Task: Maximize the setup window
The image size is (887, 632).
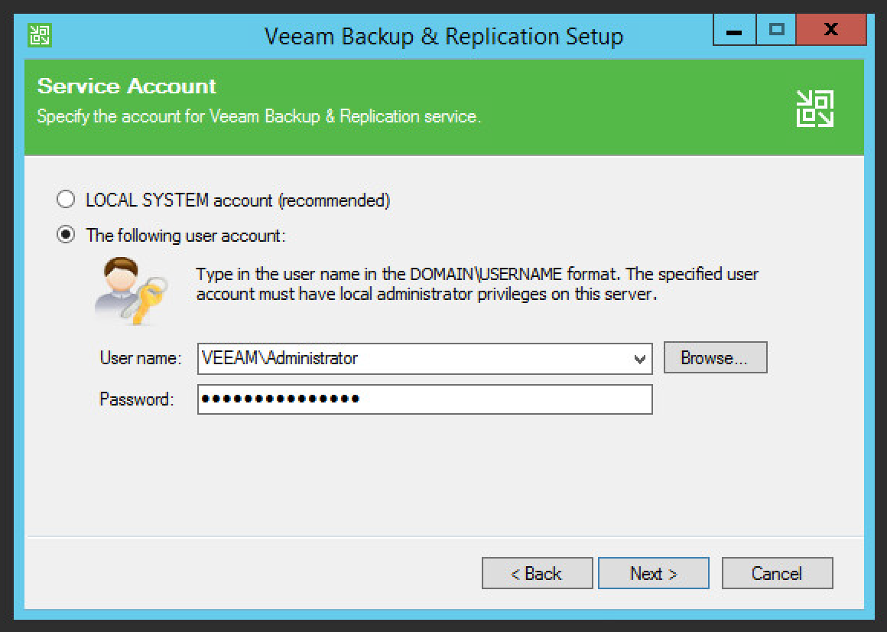Action: click(x=776, y=31)
